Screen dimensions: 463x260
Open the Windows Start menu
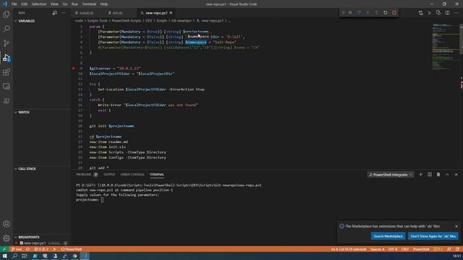coord(4,256)
